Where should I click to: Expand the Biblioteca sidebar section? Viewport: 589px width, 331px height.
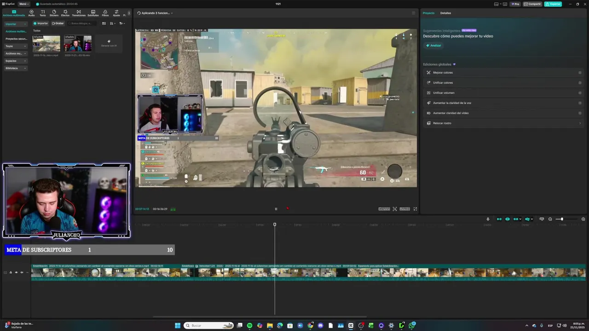pyautogui.click(x=16, y=68)
